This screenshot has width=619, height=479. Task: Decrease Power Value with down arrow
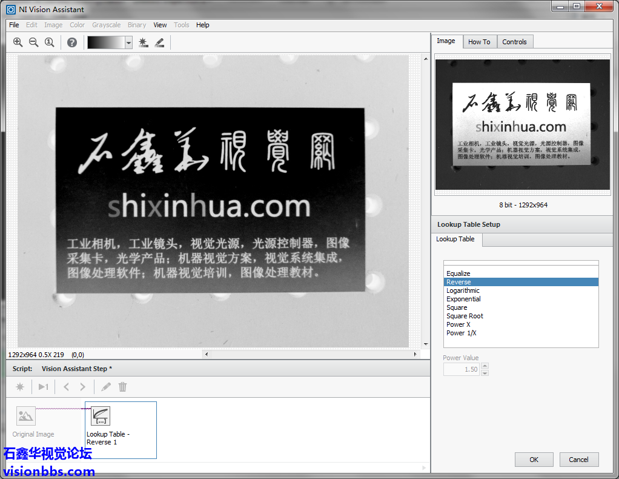click(485, 372)
